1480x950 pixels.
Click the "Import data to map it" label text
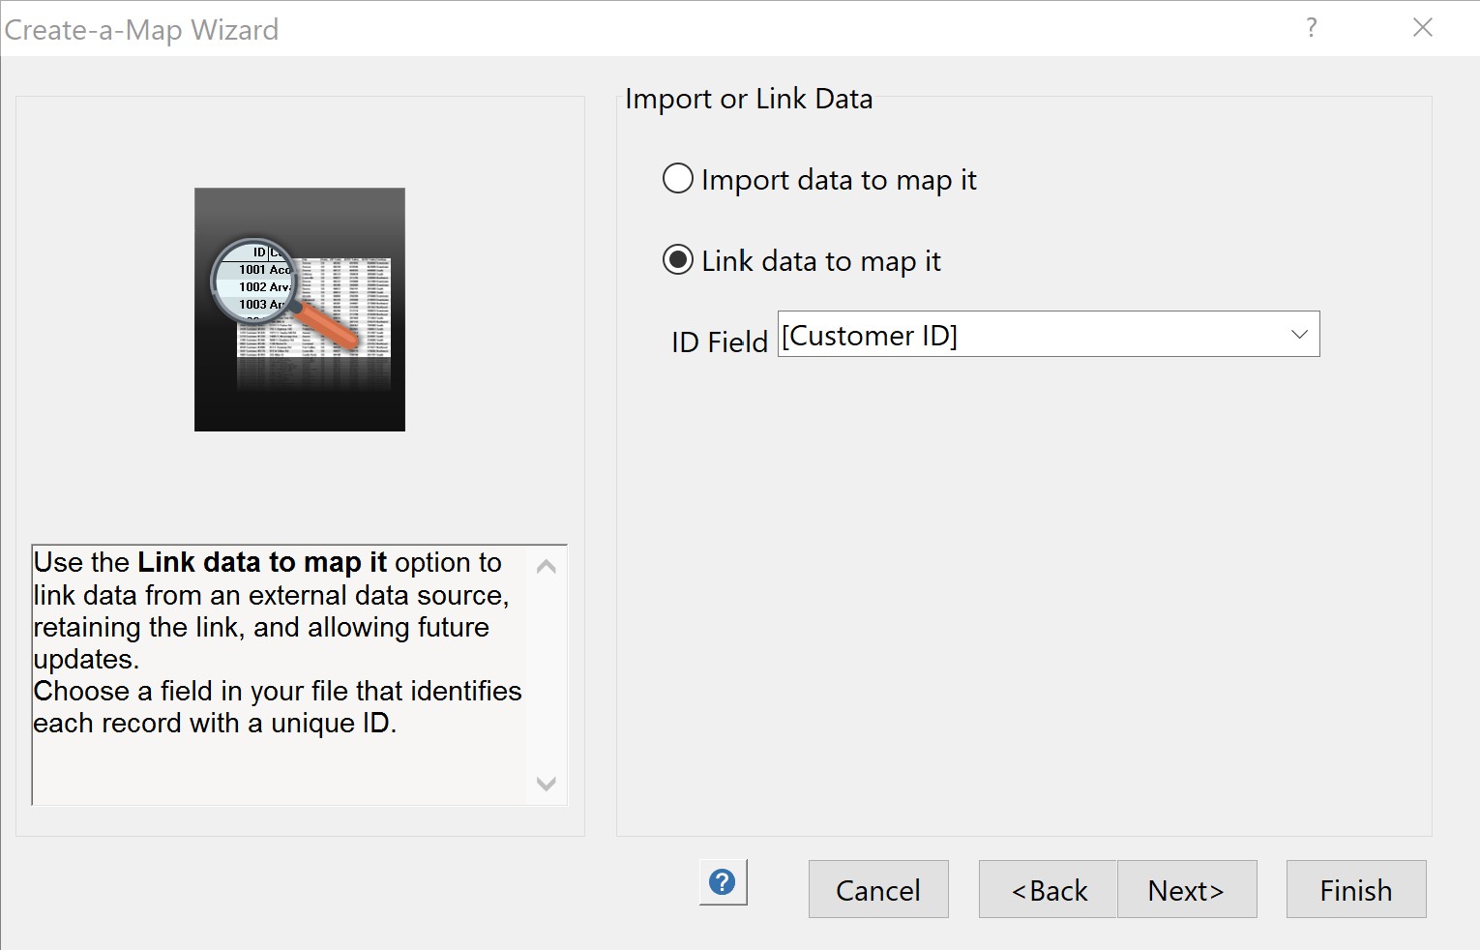tap(839, 180)
